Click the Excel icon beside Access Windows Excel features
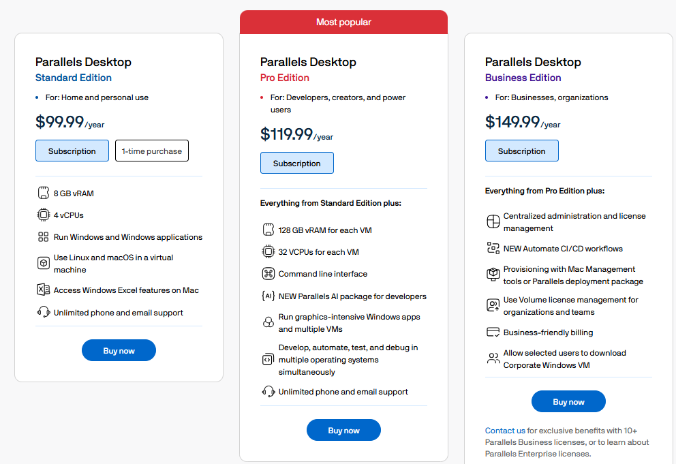Screen dimensions: 676x464 pos(44,290)
